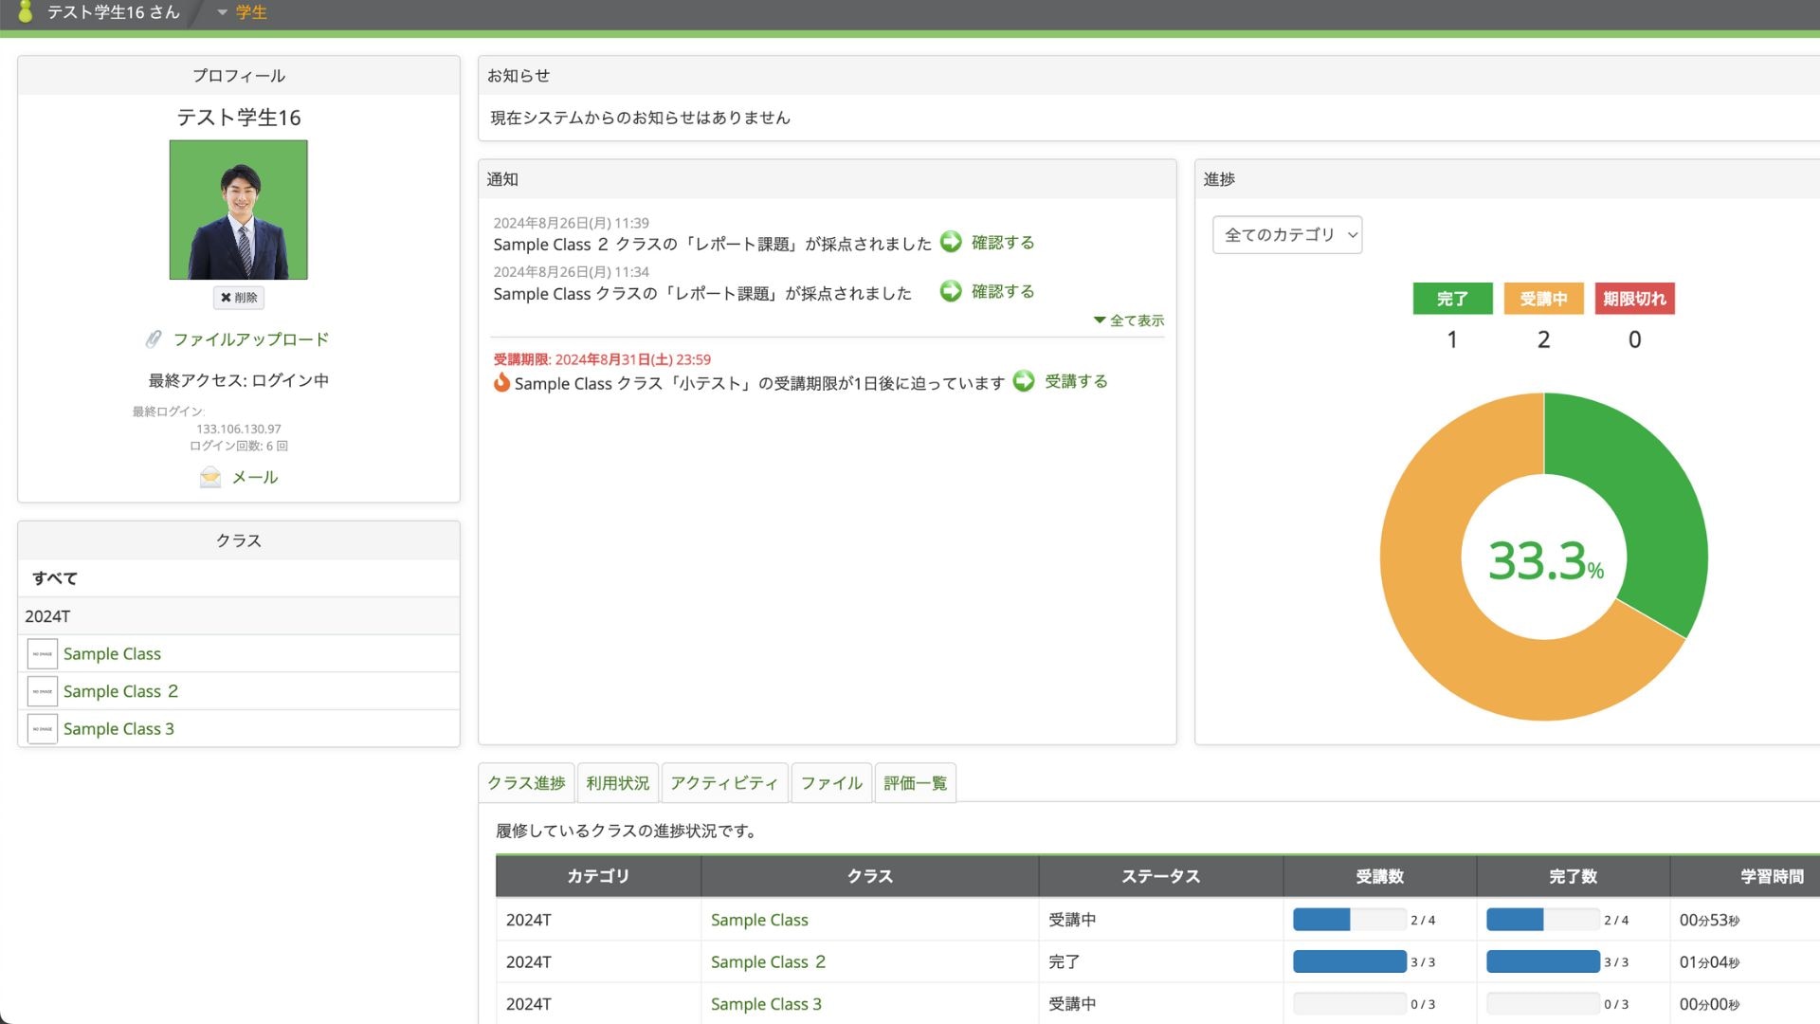
Task: Toggle 受講中 status filter in progress section
Action: (x=1542, y=299)
